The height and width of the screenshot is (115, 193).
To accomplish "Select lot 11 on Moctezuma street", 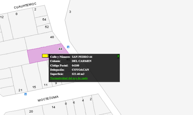I will [x=46, y=85].
